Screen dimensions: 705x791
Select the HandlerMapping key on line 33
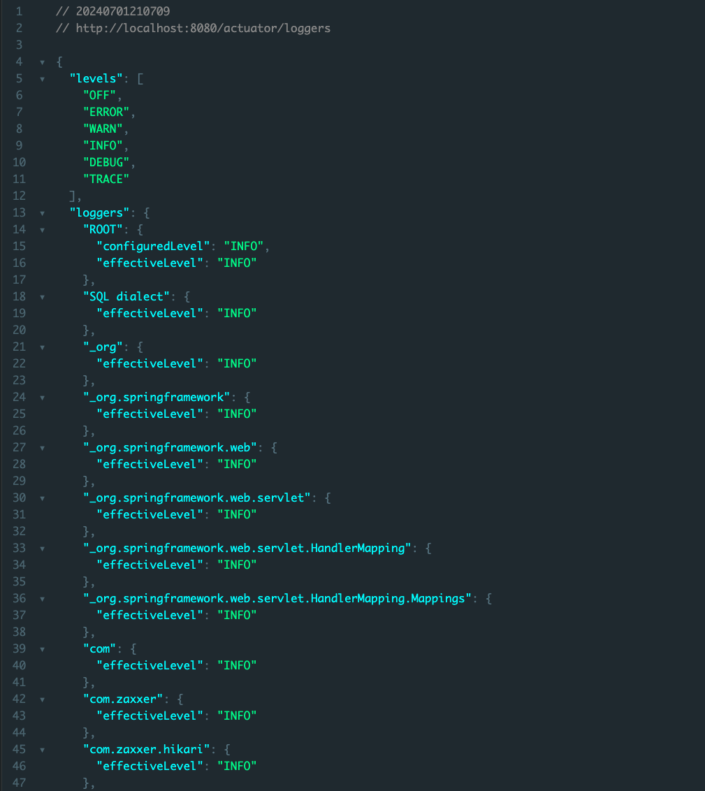click(x=247, y=549)
